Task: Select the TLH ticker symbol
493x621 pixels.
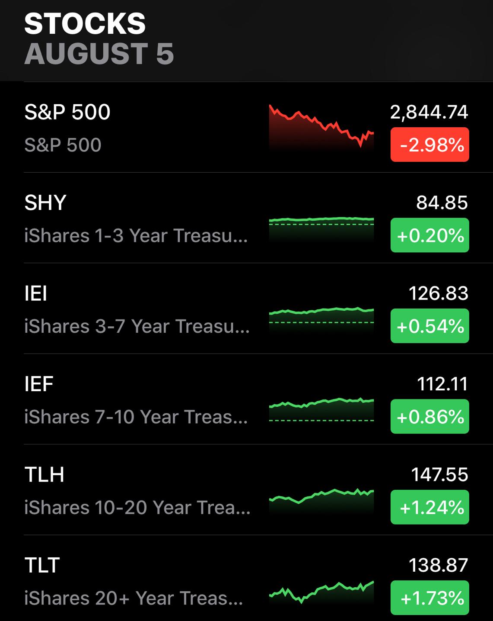Action: tap(45, 475)
